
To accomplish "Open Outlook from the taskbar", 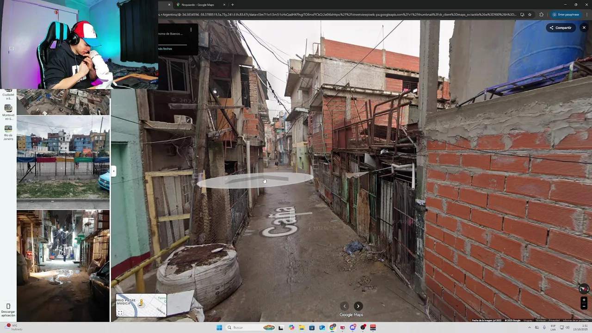I will pyautogui.click(x=322, y=327).
